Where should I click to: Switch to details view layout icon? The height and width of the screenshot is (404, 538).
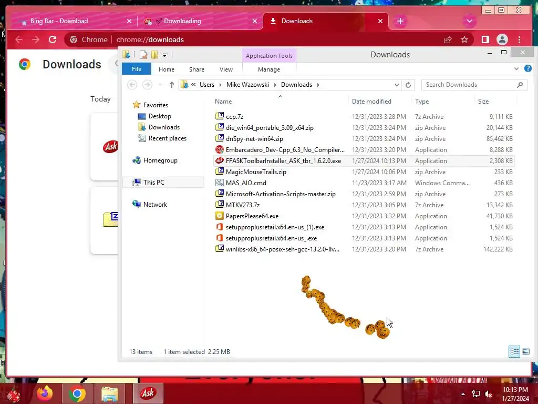click(514, 351)
